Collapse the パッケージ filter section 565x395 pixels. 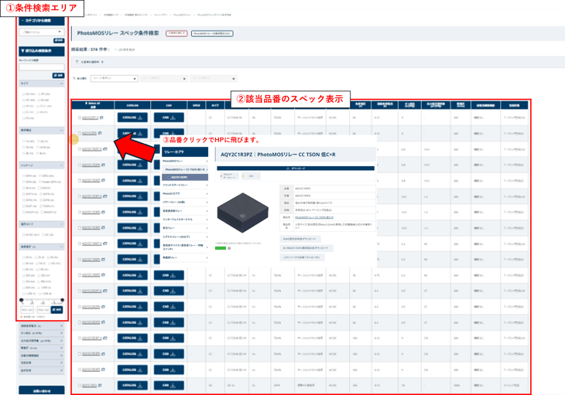tap(61, 165)
